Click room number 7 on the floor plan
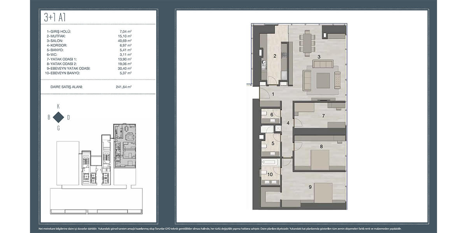467x233 pixels. tap(323, 116)
